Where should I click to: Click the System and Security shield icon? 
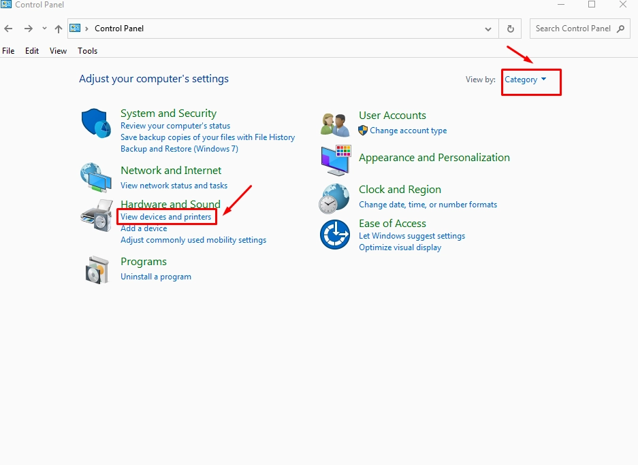pos(96,123)
